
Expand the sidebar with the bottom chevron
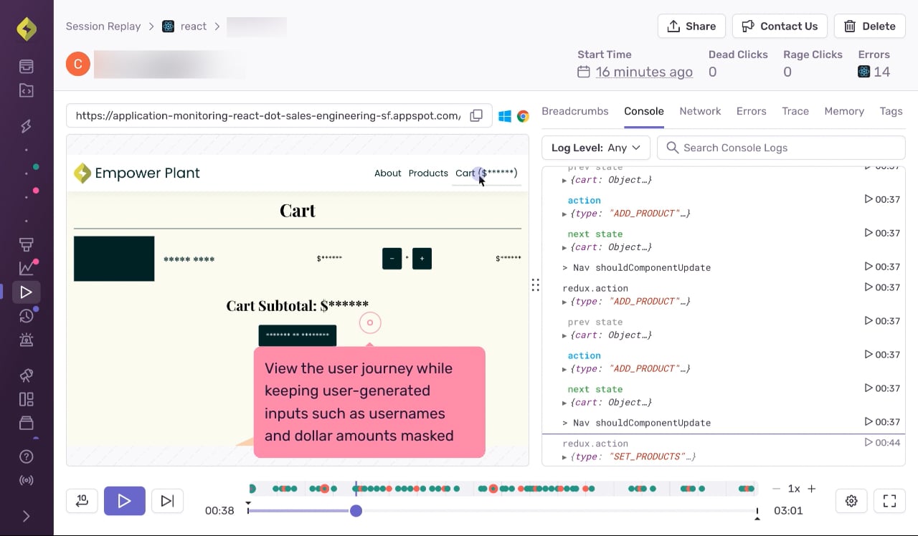[27, 516]
